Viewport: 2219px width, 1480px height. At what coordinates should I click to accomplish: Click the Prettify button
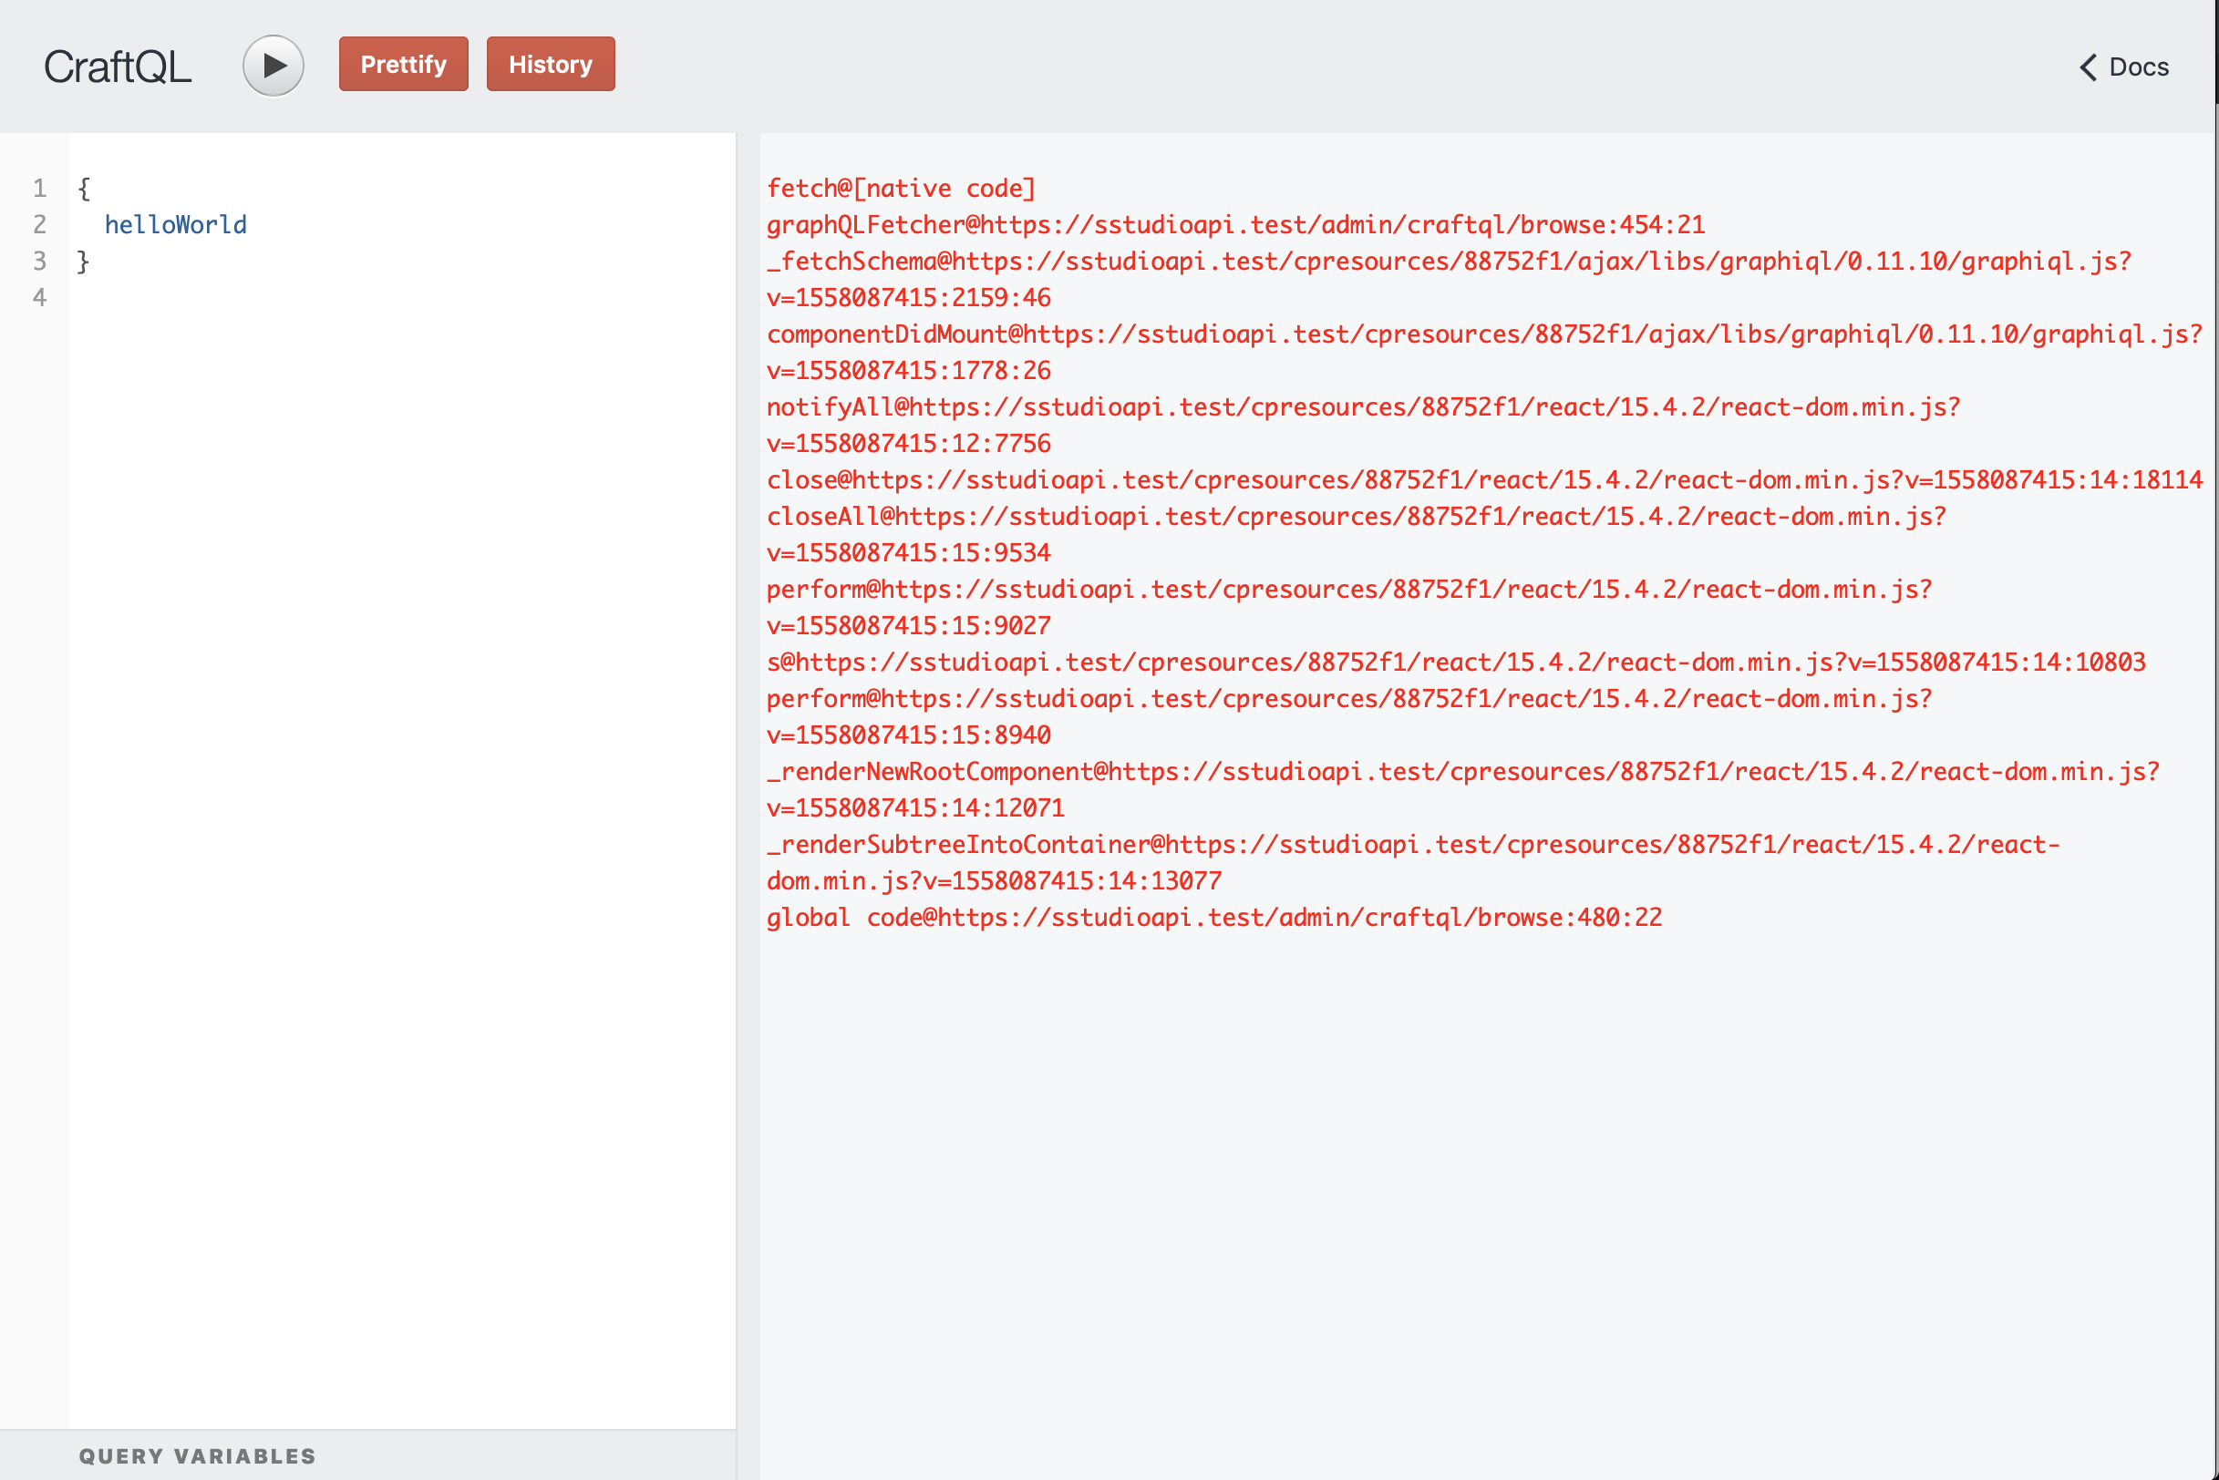coord(403,63)
